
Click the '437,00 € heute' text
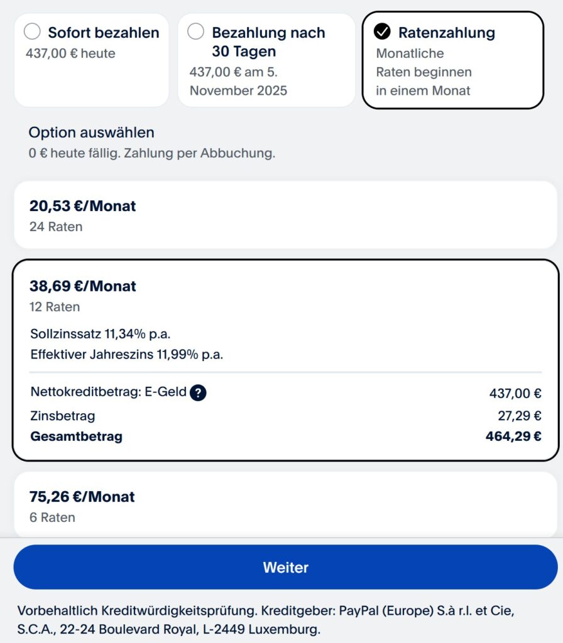70,53
